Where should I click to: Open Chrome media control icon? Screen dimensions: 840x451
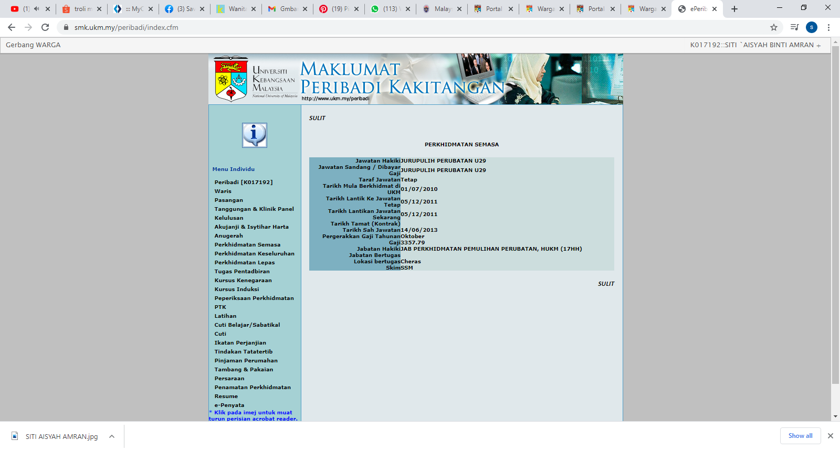pyautogui.click(x=794, y=27)
